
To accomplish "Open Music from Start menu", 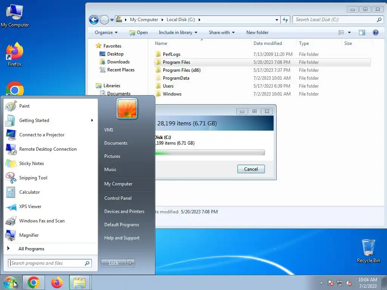I will click(110, 170).
